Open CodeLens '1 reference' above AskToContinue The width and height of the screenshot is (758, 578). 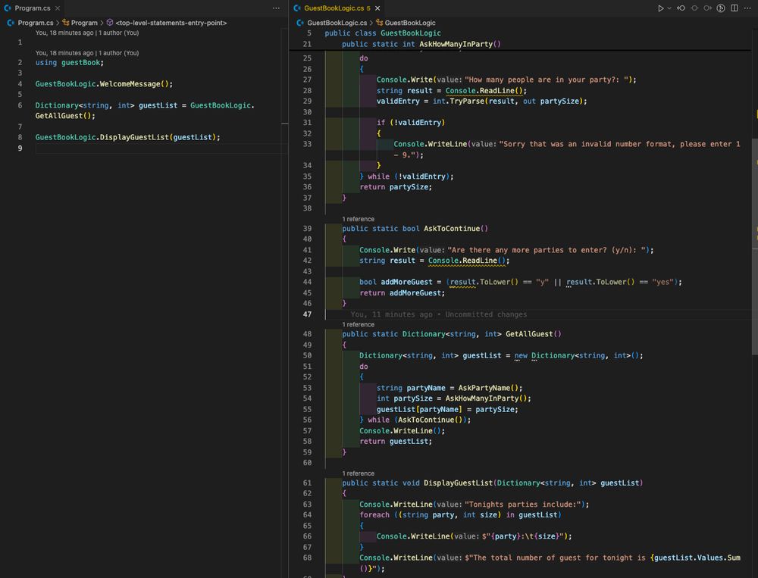coord(359,219)
